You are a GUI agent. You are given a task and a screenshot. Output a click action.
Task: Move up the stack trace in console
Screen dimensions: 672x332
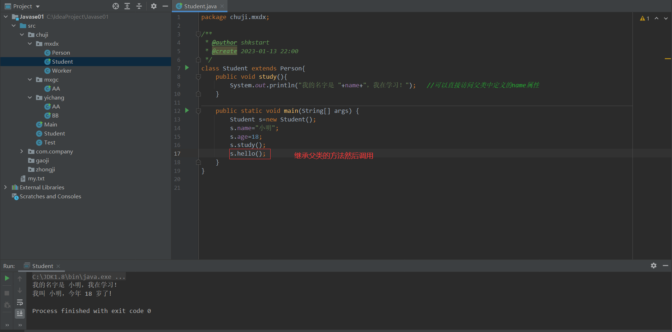pyautogui.click(x=20, y=279)
